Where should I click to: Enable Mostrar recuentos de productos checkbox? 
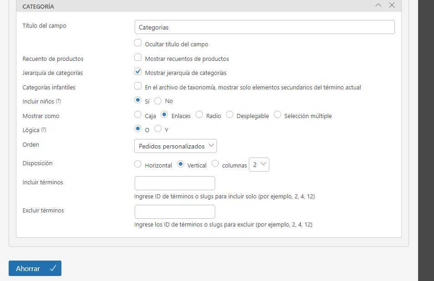click(x=137, y=58)
